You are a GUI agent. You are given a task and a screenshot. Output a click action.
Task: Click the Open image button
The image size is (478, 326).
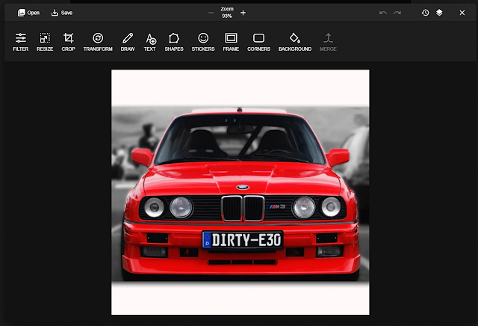pos(28,13)
